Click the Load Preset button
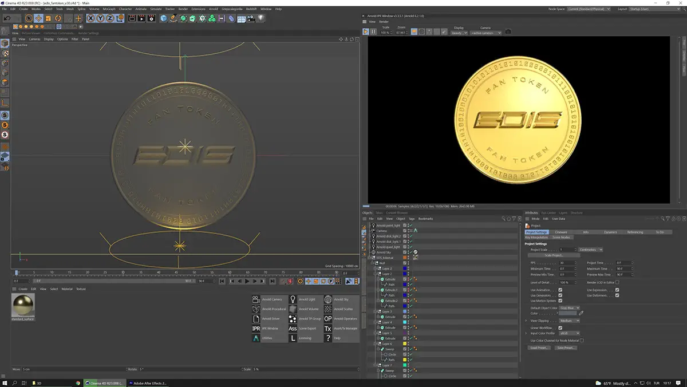 [x=540, y=347]
